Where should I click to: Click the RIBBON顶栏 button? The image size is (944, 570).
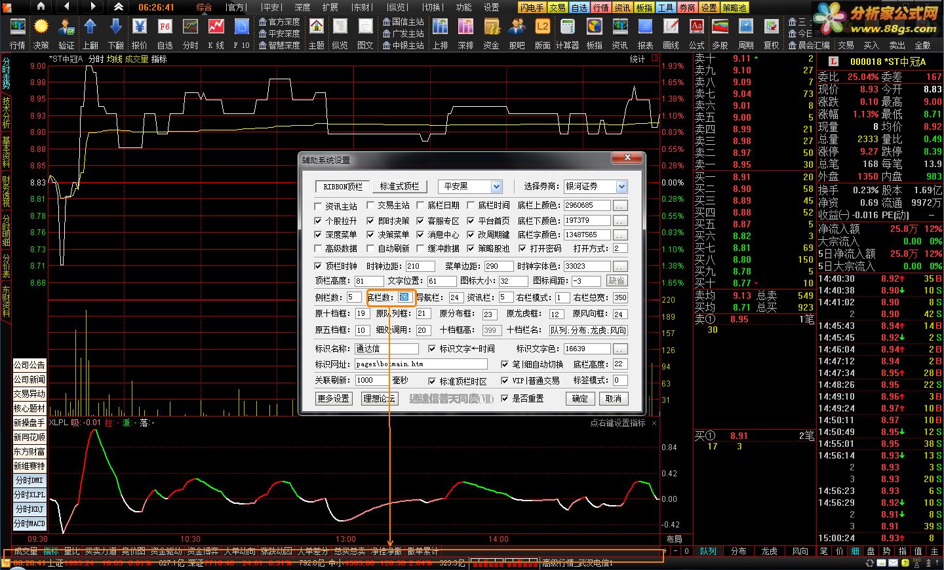coord(343,187)
